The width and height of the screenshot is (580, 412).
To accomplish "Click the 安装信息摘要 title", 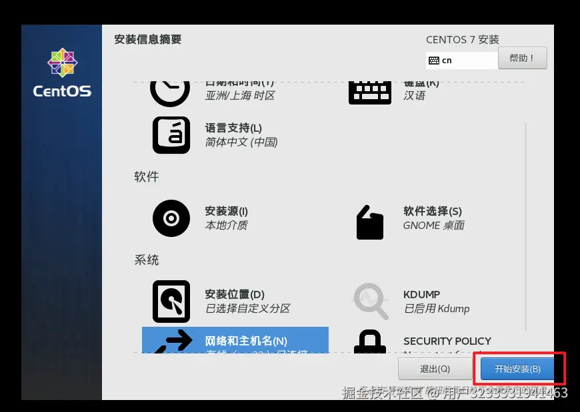I will click(147, 39).
